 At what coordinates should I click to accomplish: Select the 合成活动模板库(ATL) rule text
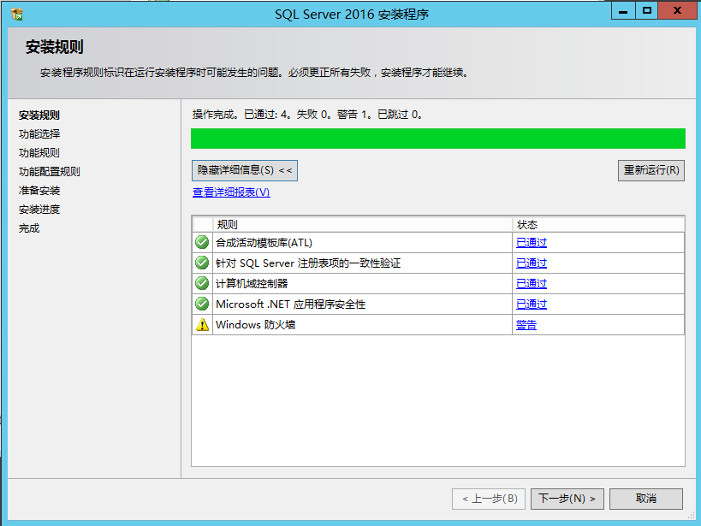[x=264, y=243]
